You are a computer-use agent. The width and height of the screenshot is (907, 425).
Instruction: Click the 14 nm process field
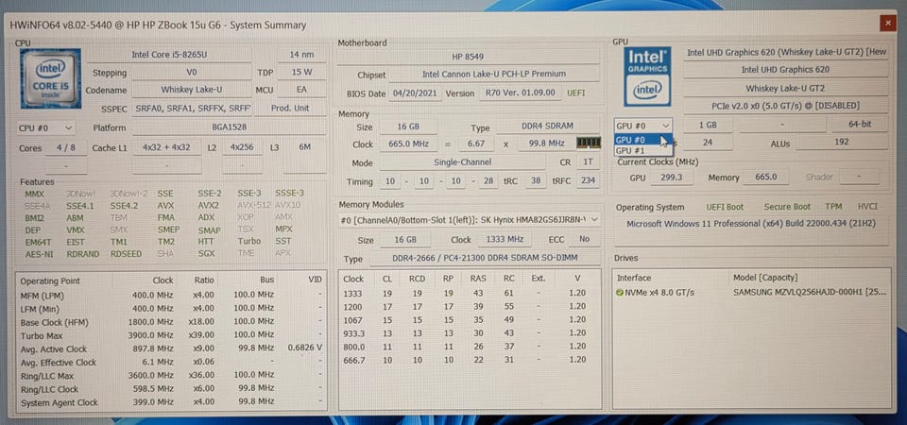tap(301, 55)
